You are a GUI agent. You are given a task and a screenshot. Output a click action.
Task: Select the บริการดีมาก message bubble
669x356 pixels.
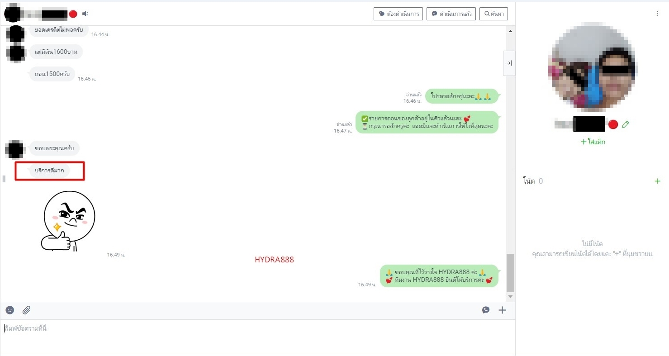[x=50, y=171]
